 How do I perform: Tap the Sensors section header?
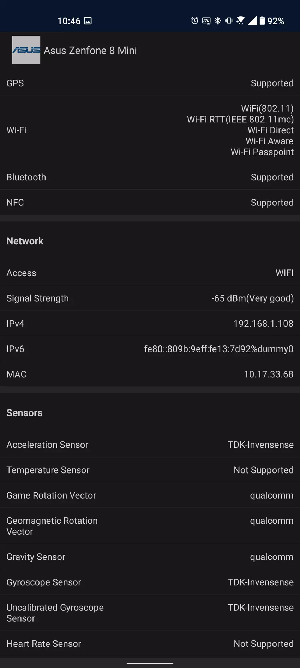coord(24,413)
